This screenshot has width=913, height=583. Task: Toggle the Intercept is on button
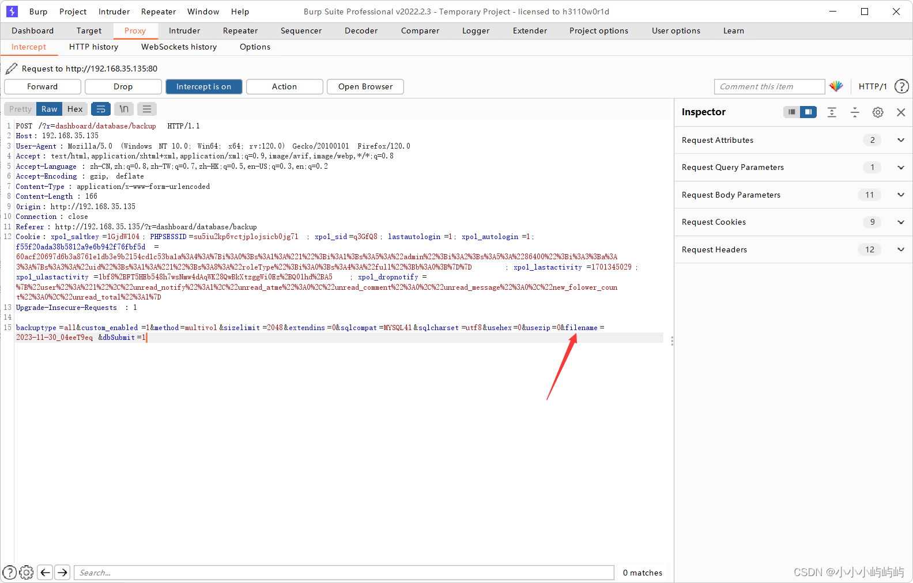204,86
